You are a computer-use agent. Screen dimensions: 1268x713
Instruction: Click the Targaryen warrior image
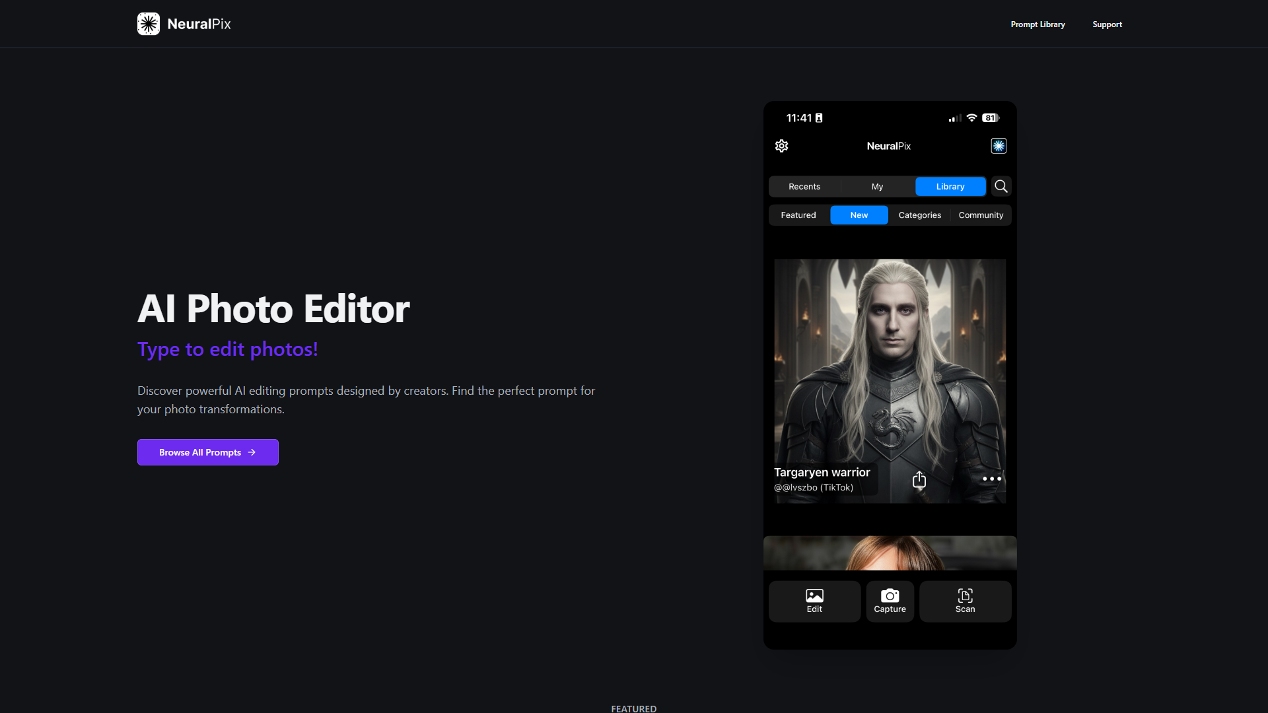[x=890, y=381]
